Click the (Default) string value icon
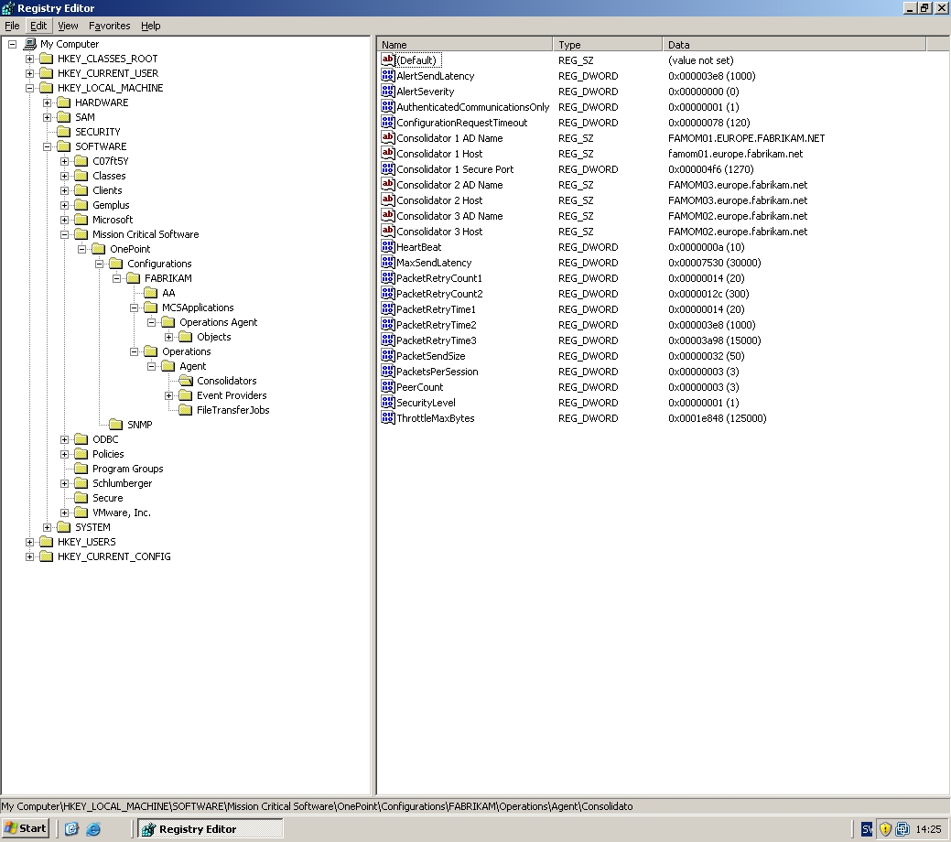The height and width of the screenshot is (842, 951). [387, 60]
